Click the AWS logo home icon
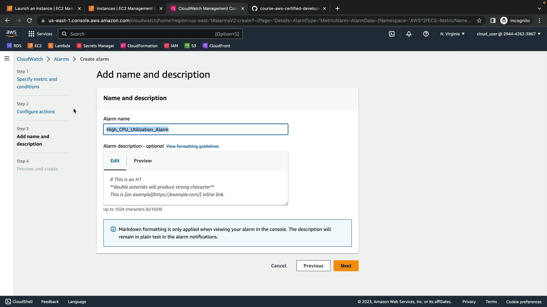Image resolution: width=547 pixels, height=307 pixels. (11, 34)
